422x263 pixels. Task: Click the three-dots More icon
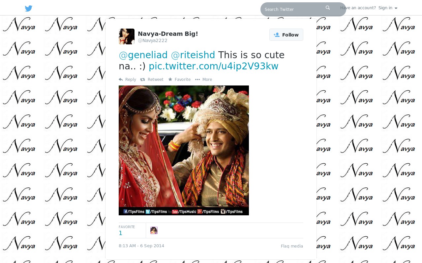(x=197, y=80)
